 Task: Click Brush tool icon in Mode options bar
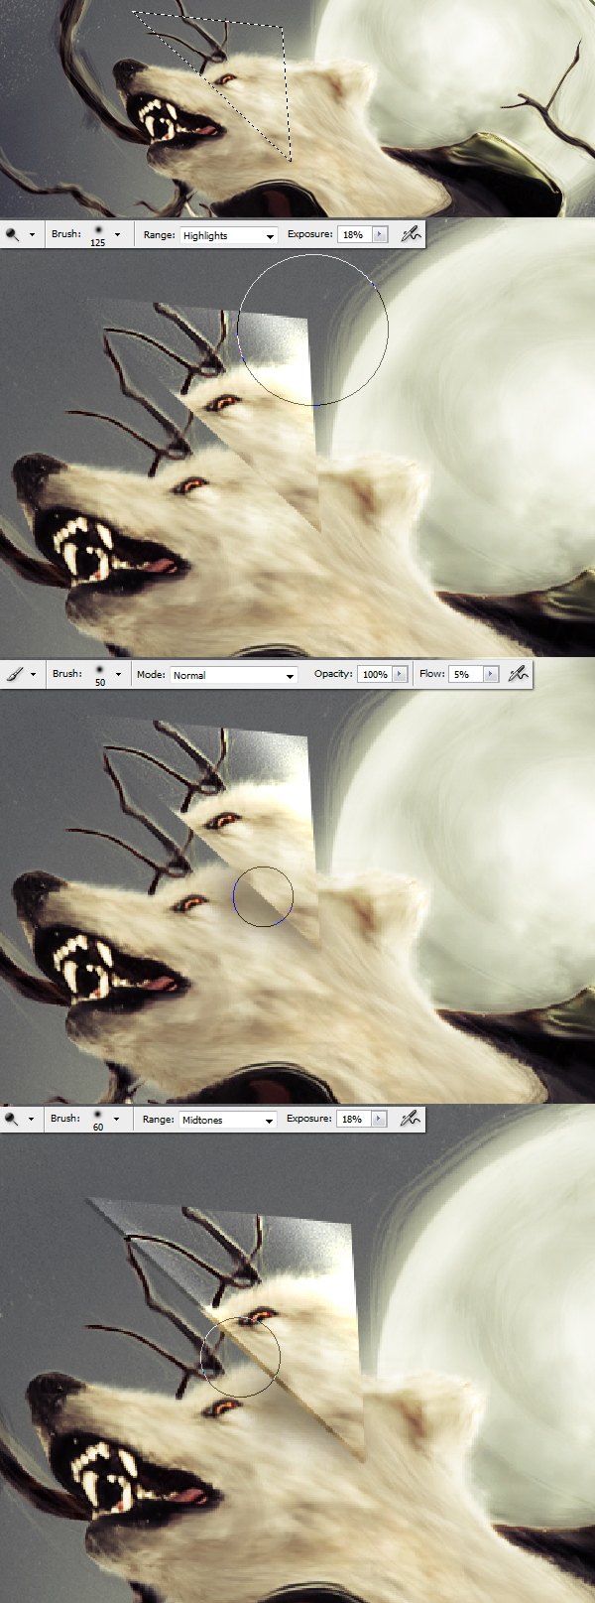point(14,674)
